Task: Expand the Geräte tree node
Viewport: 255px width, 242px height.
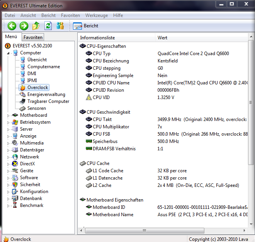Action: (8, 171)
